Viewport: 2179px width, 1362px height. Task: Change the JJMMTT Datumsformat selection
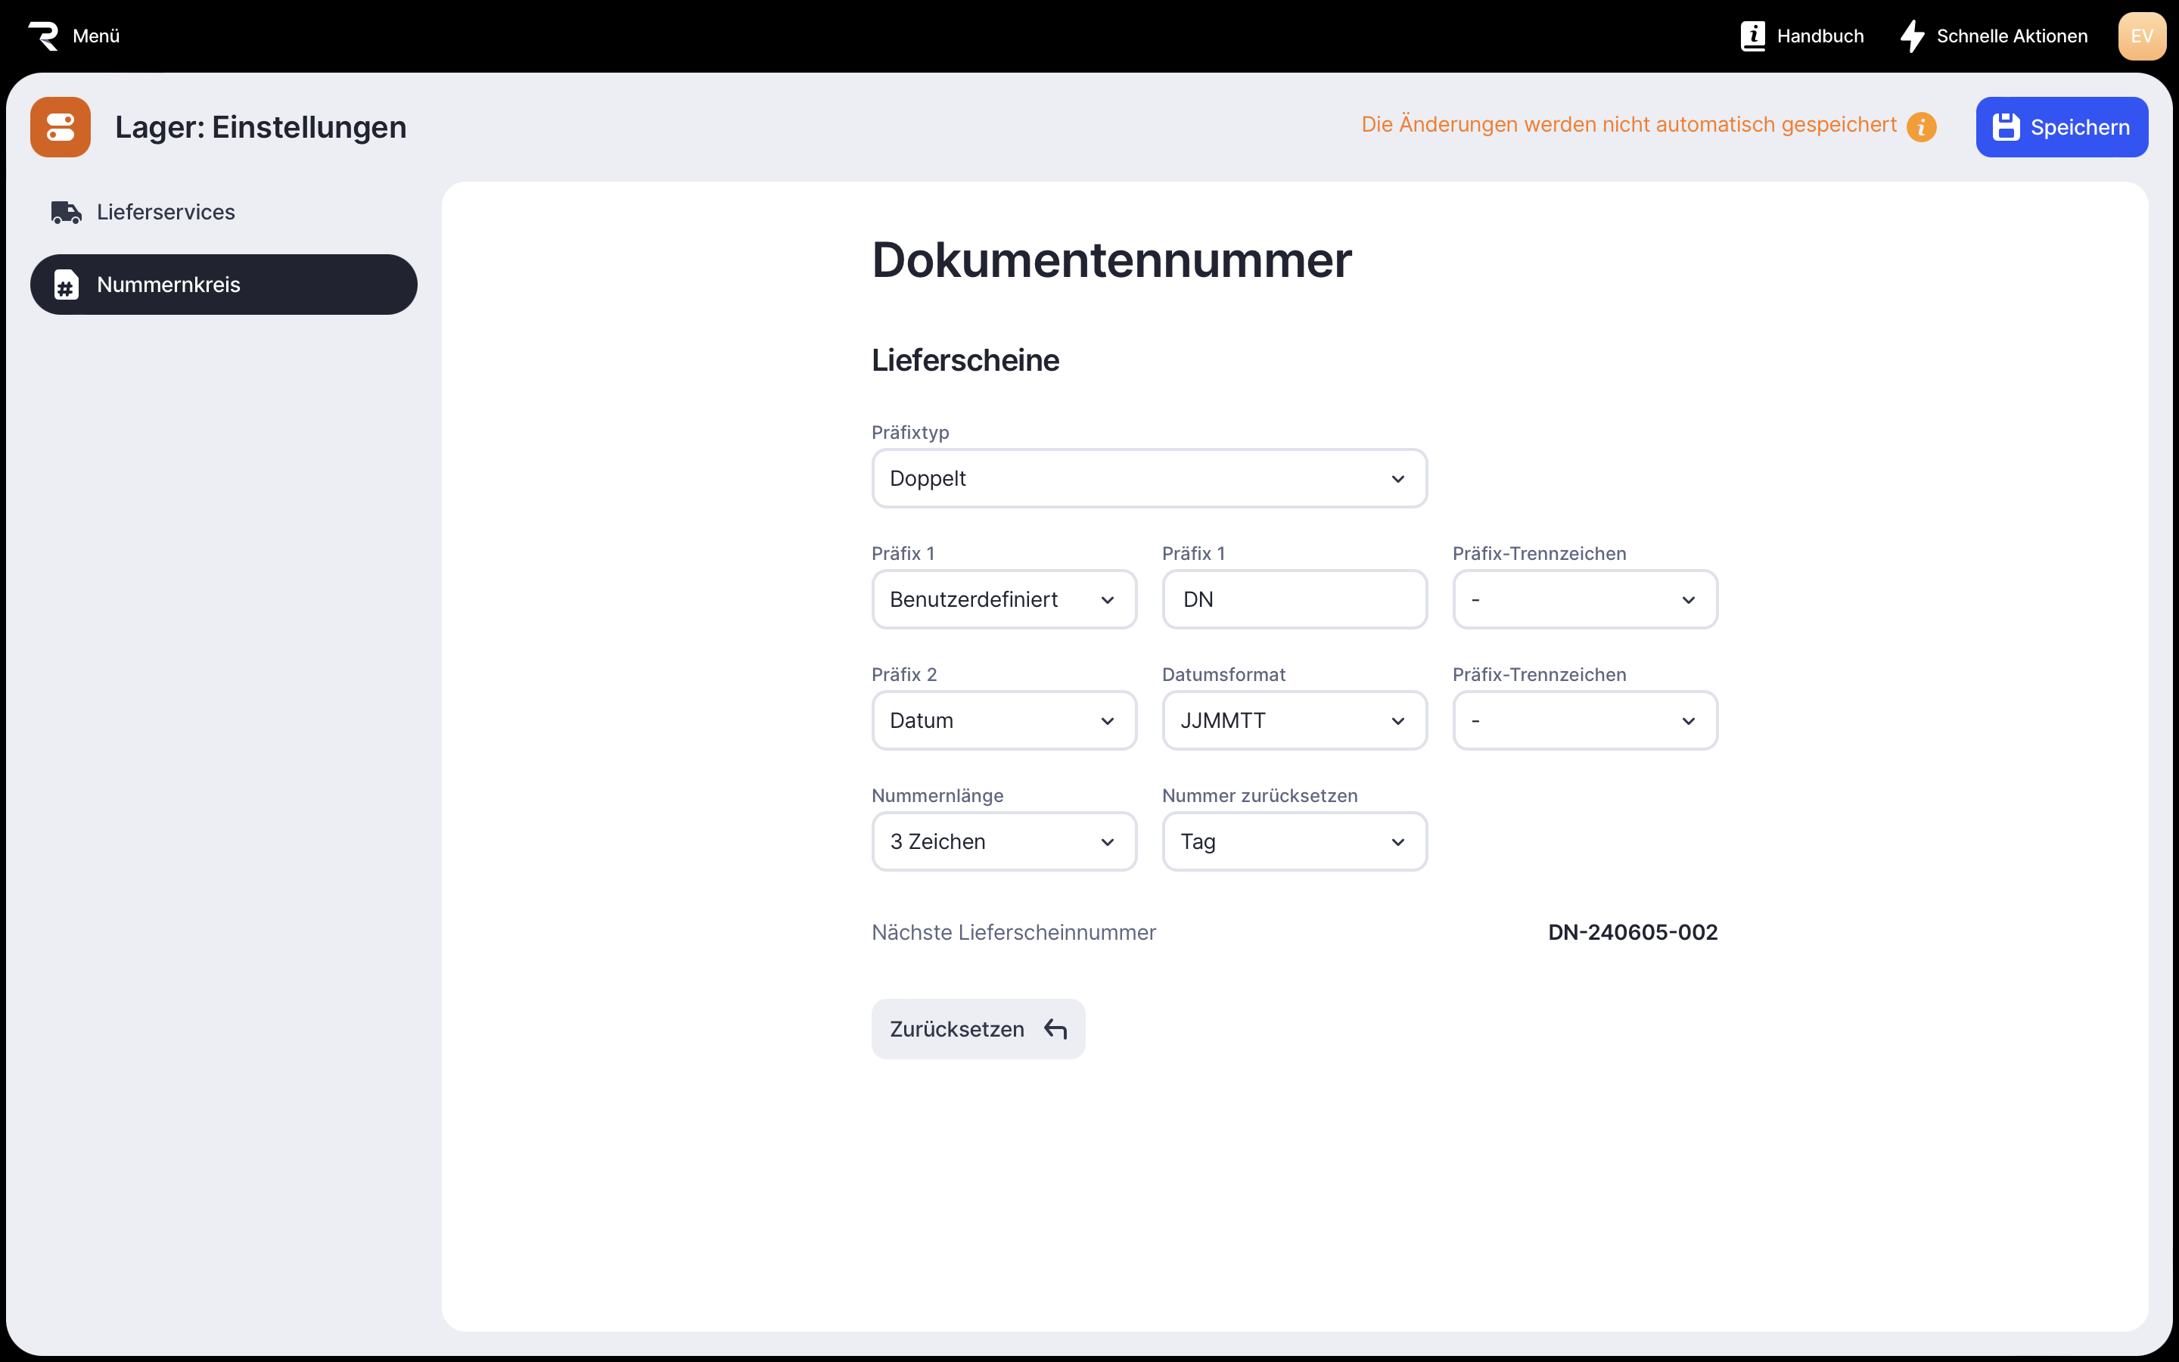[1294, 720]
